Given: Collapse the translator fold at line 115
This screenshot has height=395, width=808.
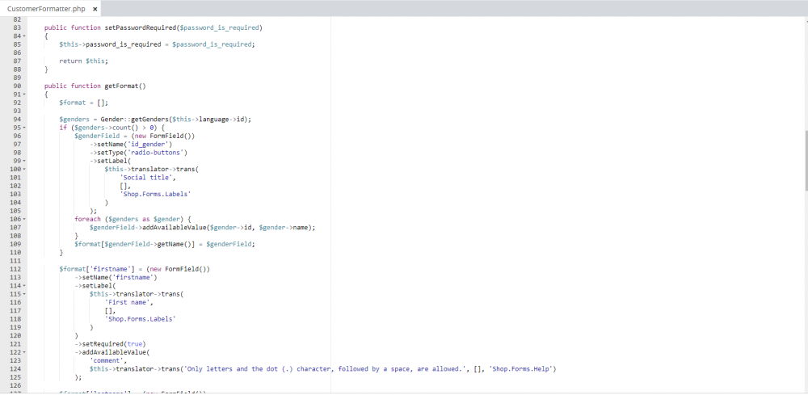Looking at the screenshot, I should [x=24, y=294].
